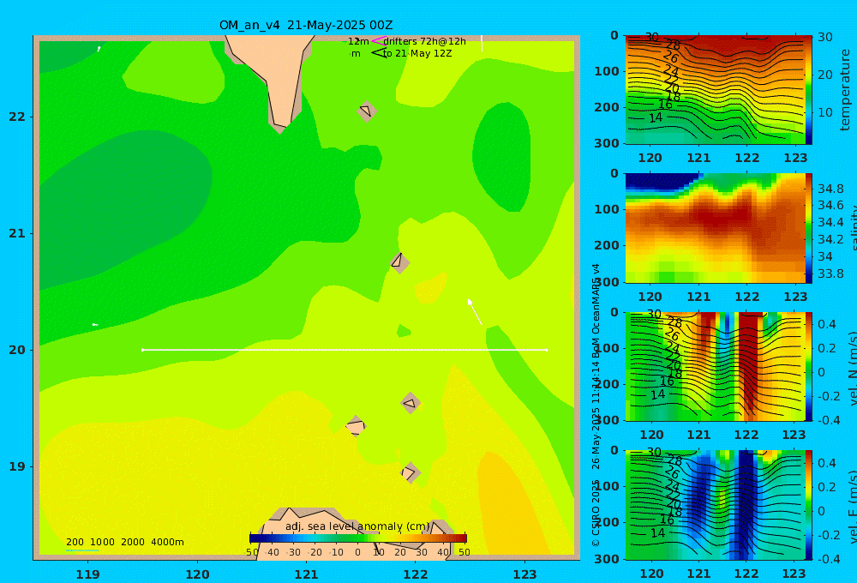This screenshot has width=857, height=583.
Task: Click the salinity colorbar
Action: (x=809, y=228)
